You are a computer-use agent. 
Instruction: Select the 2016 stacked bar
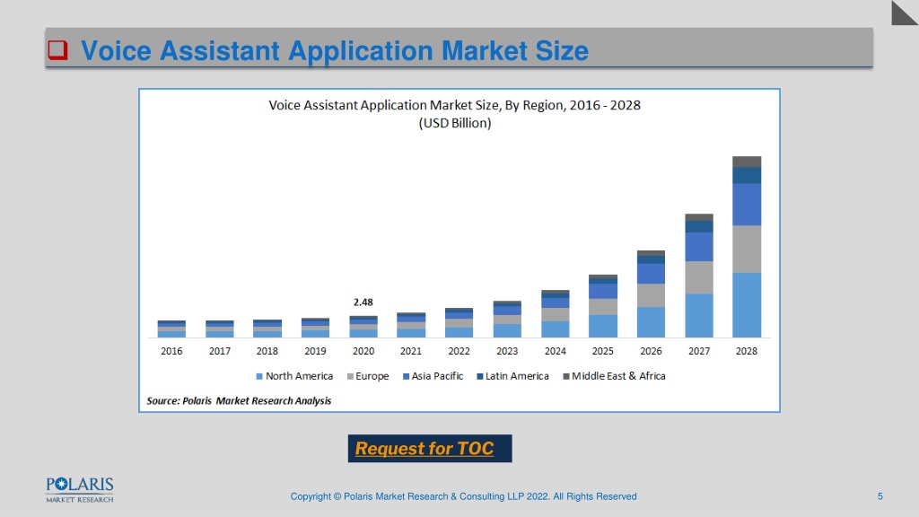171,329
